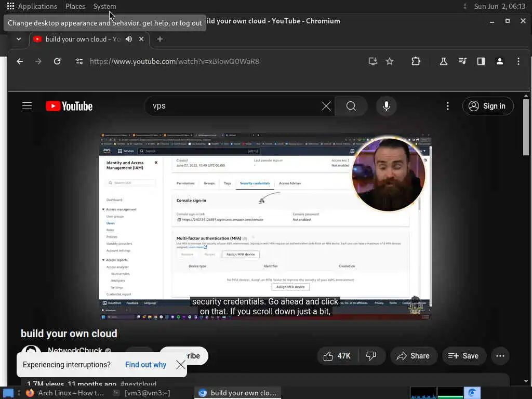Run search with magnifier button

click(351, 106)
